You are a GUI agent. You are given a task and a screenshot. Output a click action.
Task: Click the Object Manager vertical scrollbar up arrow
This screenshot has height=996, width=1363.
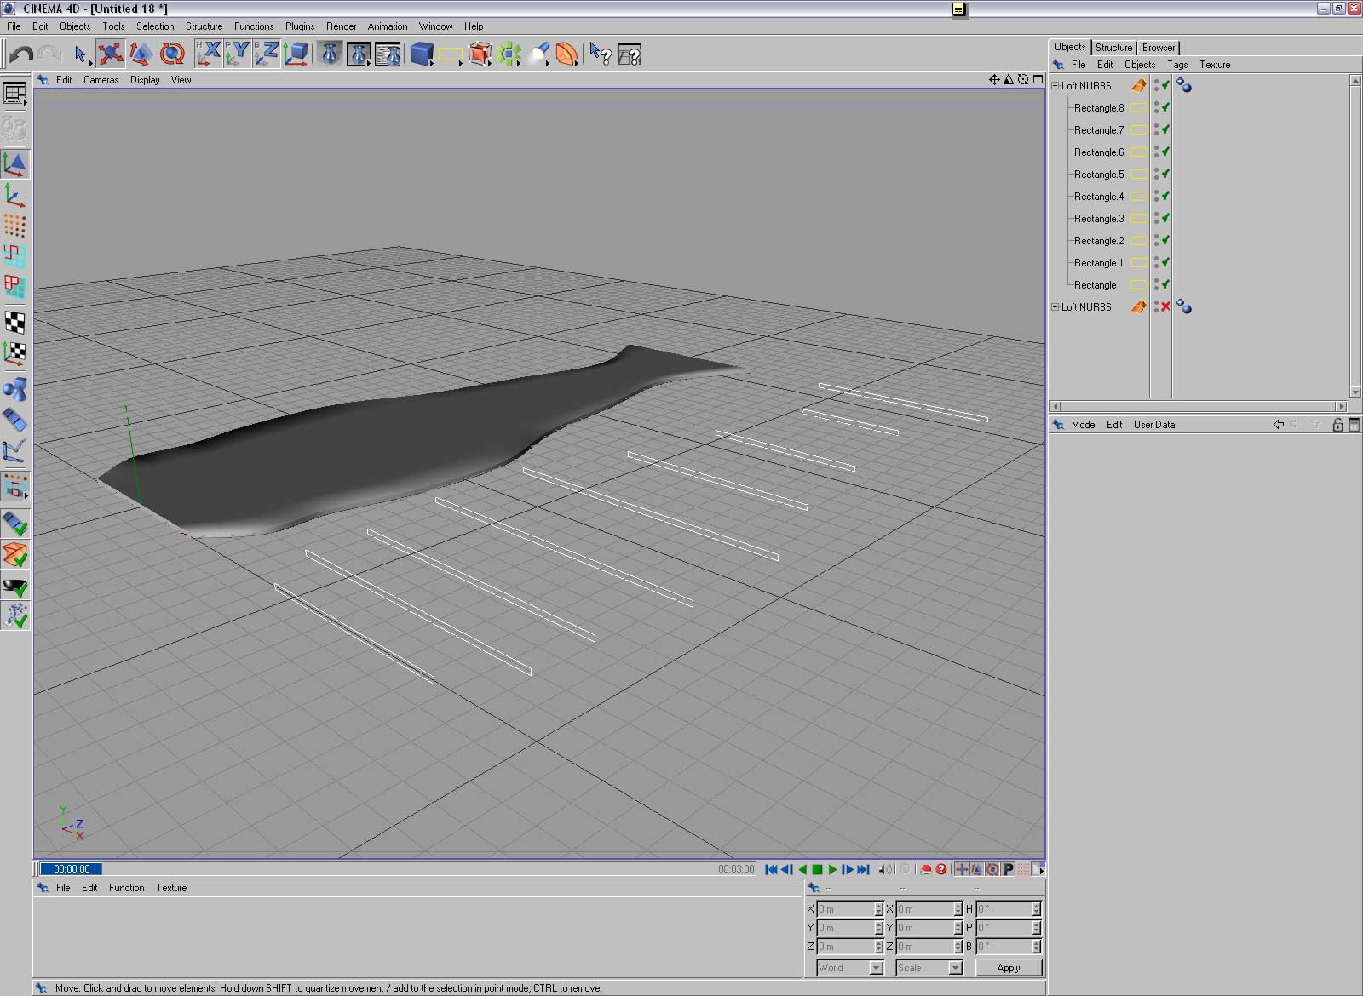coord(1355,80)
